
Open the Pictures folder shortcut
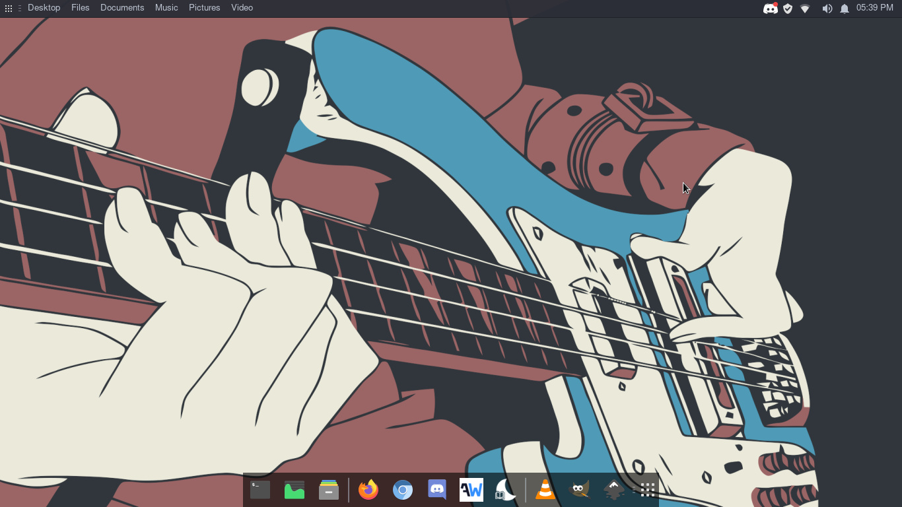pyautogui.click(x=205, y=8)
